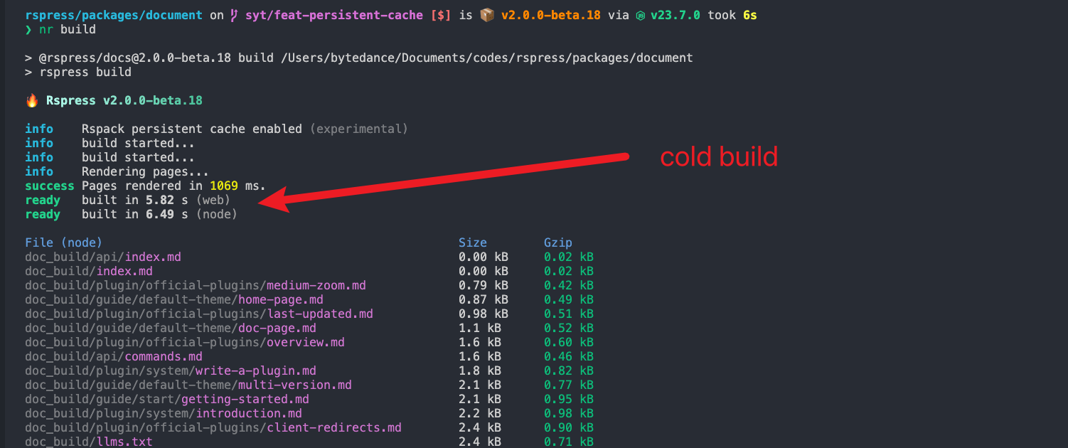This screenshot has height=448, width=1068.
Task: Click the green prompt chevron before nr build
Action: (x=28, y=29)
